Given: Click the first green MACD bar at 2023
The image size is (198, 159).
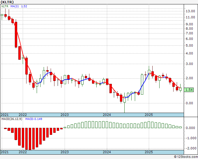Looking at the screenshot, I should 65,128.
